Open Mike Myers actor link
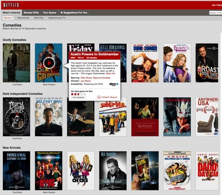The image size is (222, 195). click(x=86, y=78)
